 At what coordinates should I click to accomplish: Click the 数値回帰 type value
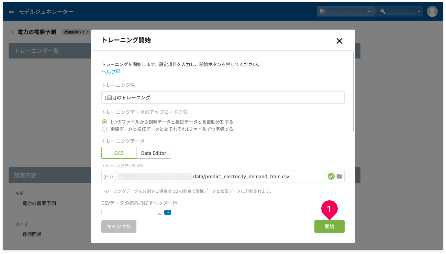(x=32, y=234)
